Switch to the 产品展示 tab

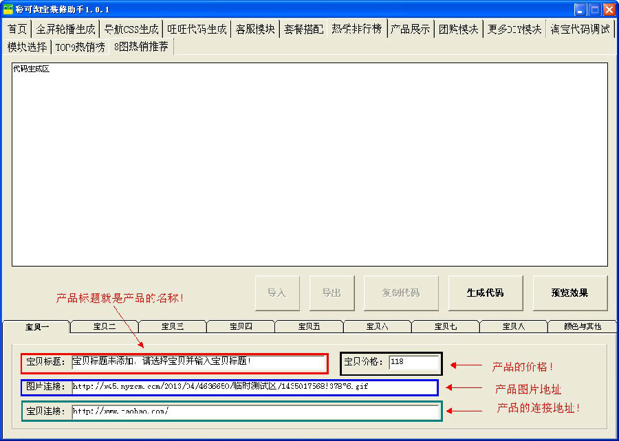(x=410, y=29)
